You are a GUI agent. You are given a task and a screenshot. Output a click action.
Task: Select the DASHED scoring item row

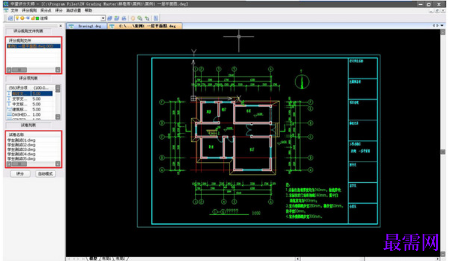point(30,115)
